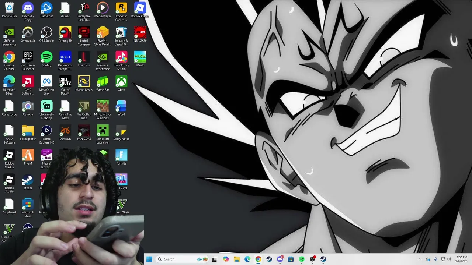Select the CurseForge desktop shortcut

click(x=9, y=108)
